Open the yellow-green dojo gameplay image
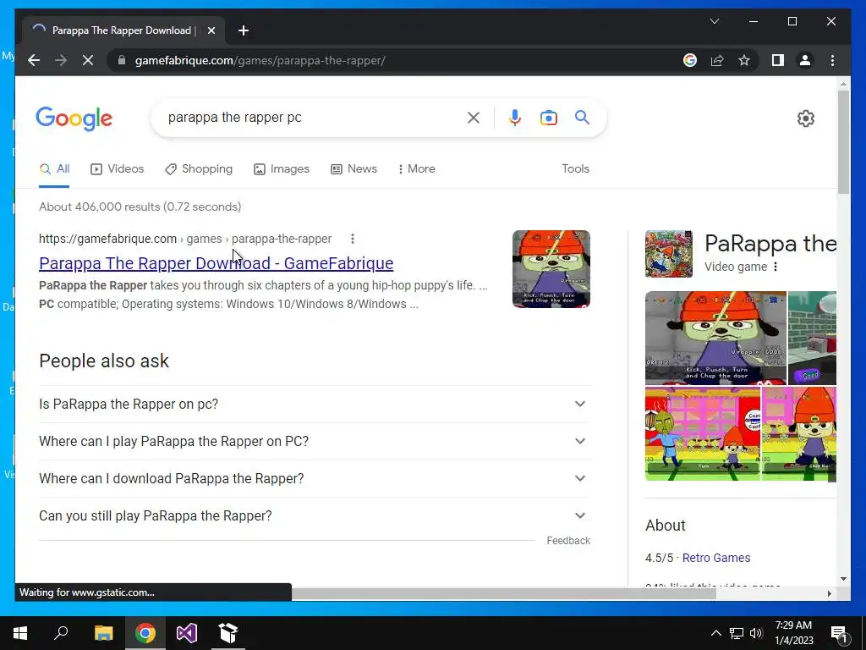866x650 pixels. pyautogui.click(x=703, y=434)
